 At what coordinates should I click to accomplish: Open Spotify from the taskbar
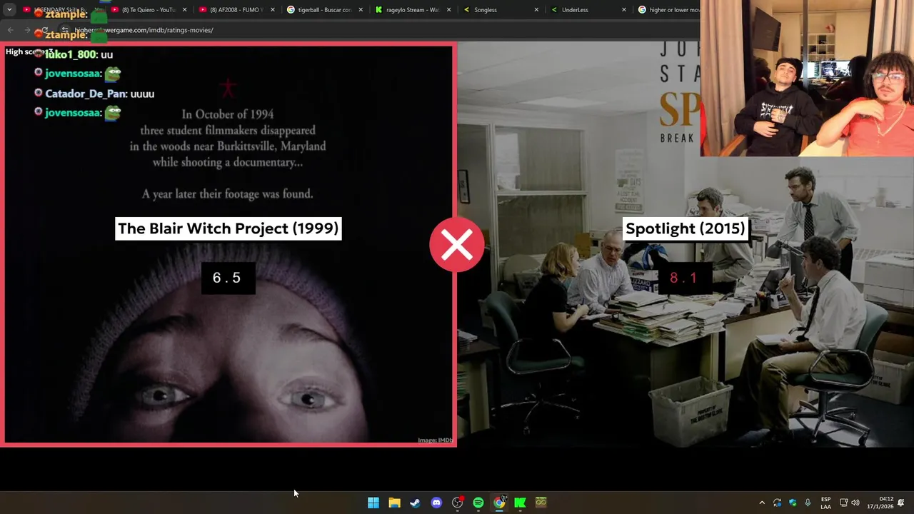[478, 503]
